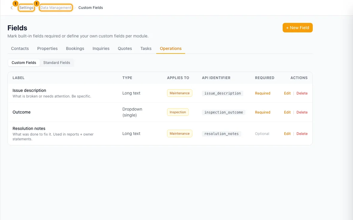Click the ACTIONS column header
Image resolution: width=353 pixels, height=220 pixels.
pyautogui.click(x=299, y=78)
